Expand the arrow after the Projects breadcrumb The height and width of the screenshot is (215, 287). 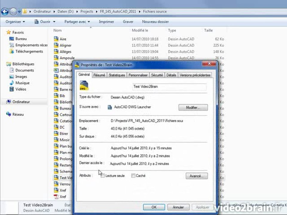[97, 12]
